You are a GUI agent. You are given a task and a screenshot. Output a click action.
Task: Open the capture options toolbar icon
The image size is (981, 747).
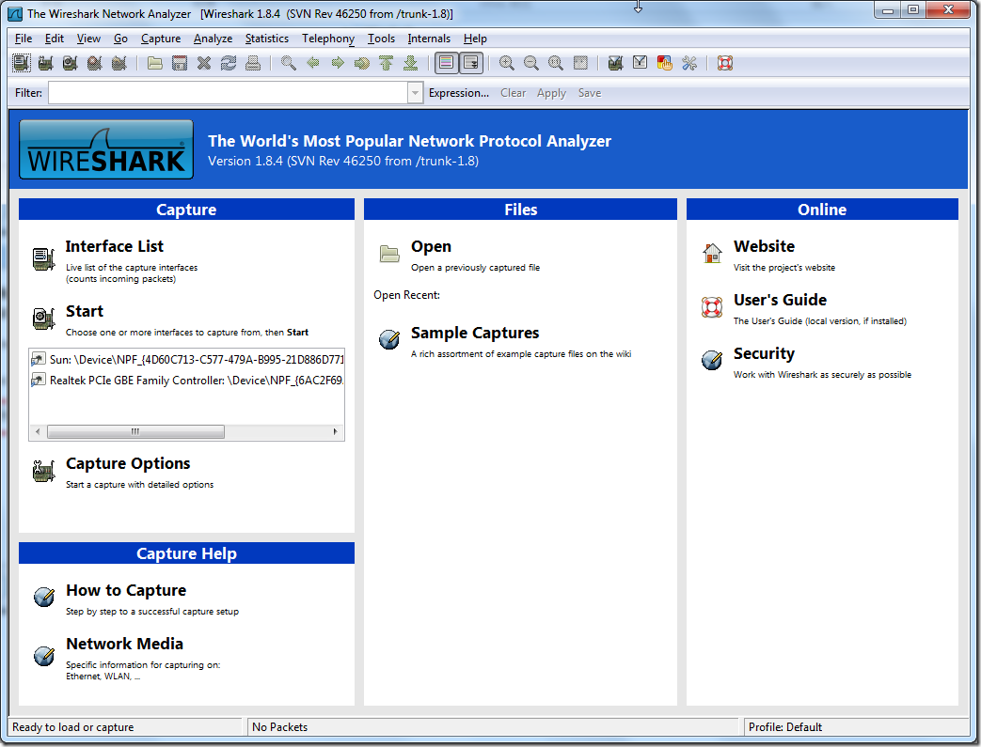point(45,63)
